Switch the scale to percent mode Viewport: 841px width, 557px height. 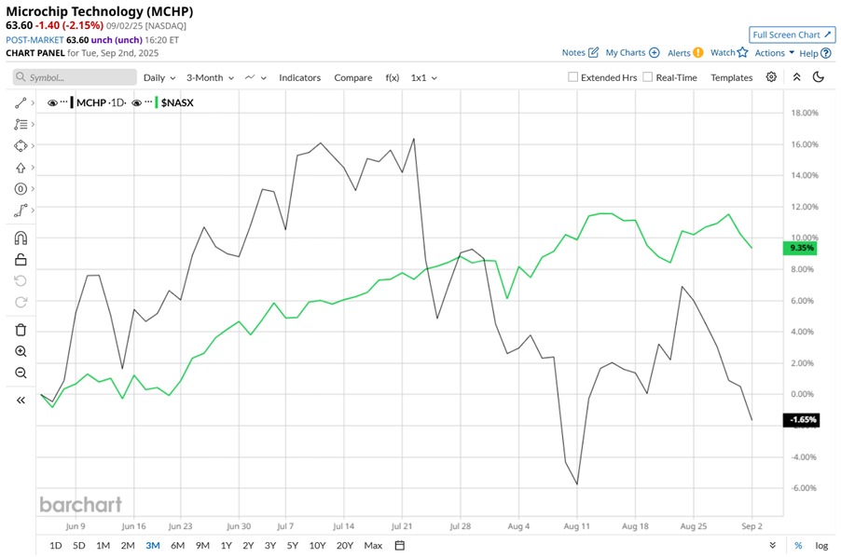point(798,545)
